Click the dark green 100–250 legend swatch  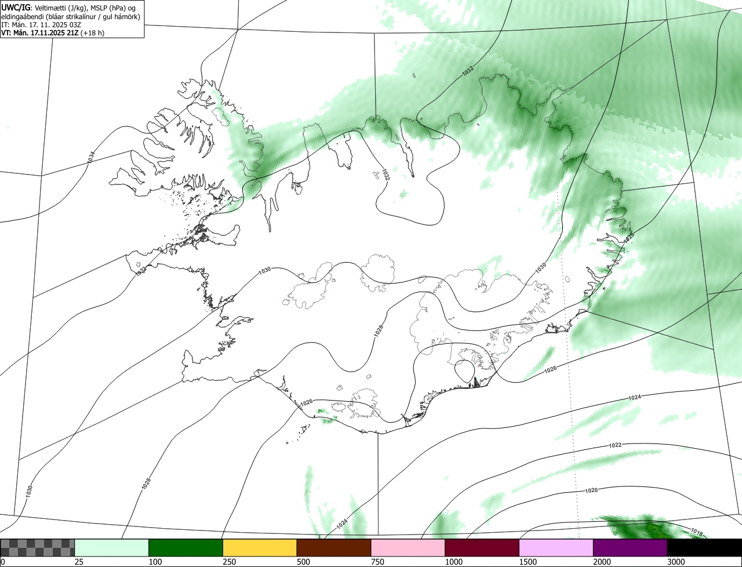click(186, 548)
